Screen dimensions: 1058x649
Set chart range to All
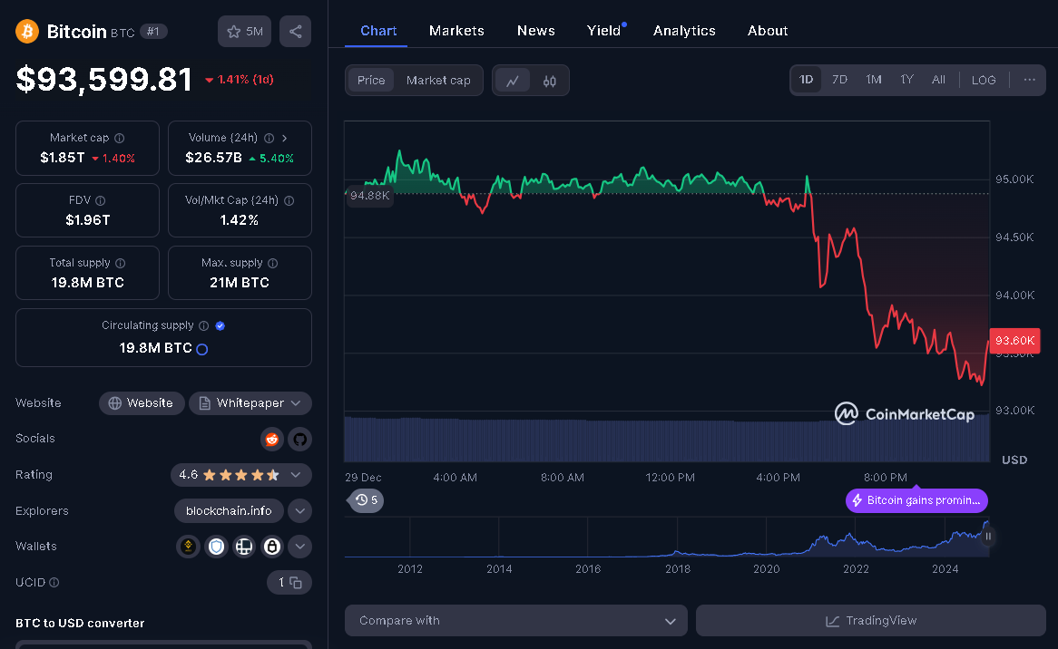pos(938,80)
